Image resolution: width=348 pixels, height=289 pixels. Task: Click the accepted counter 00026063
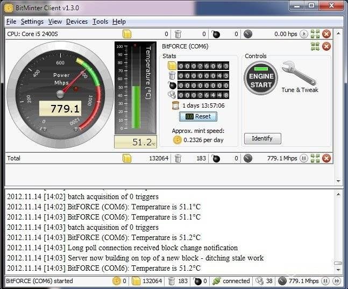pyautogui.click(x=203, y=66)
